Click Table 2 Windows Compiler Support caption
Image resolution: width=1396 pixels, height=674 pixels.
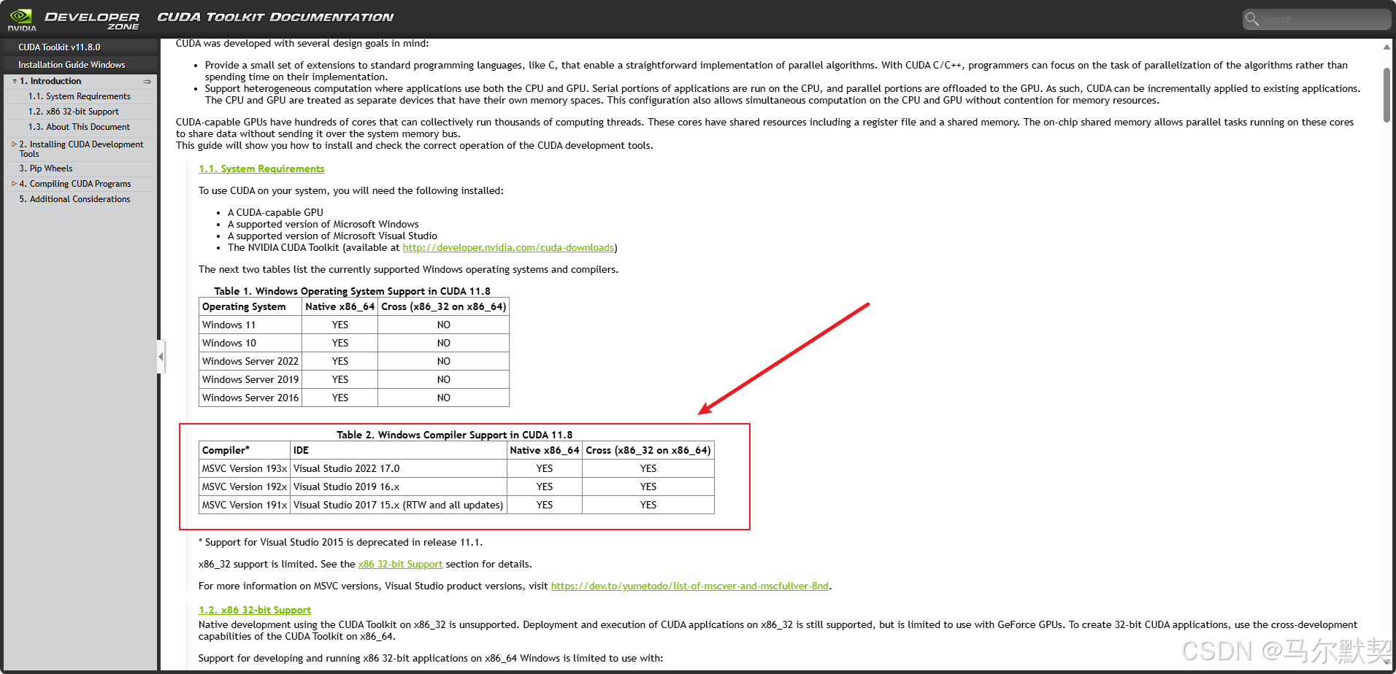[455, 435]
